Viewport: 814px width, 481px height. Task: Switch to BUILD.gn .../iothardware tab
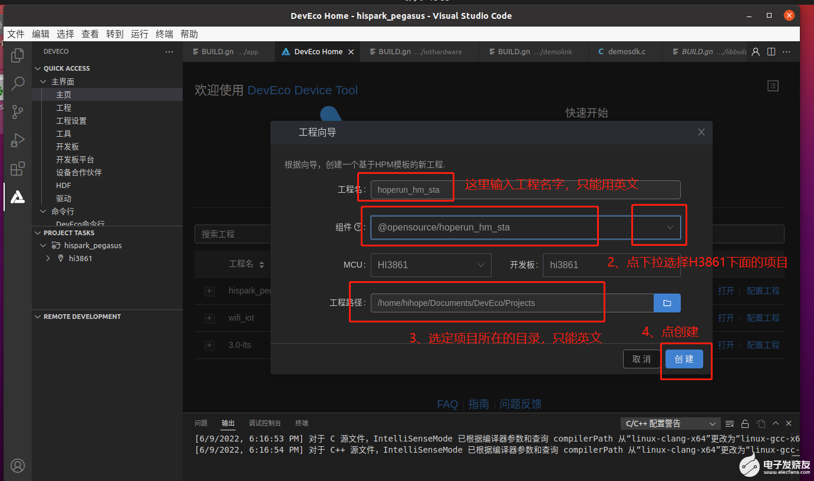tap(419, 52)
